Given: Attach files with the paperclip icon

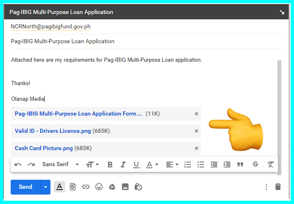Looking at the screenshot, I should tap(73, 187).
